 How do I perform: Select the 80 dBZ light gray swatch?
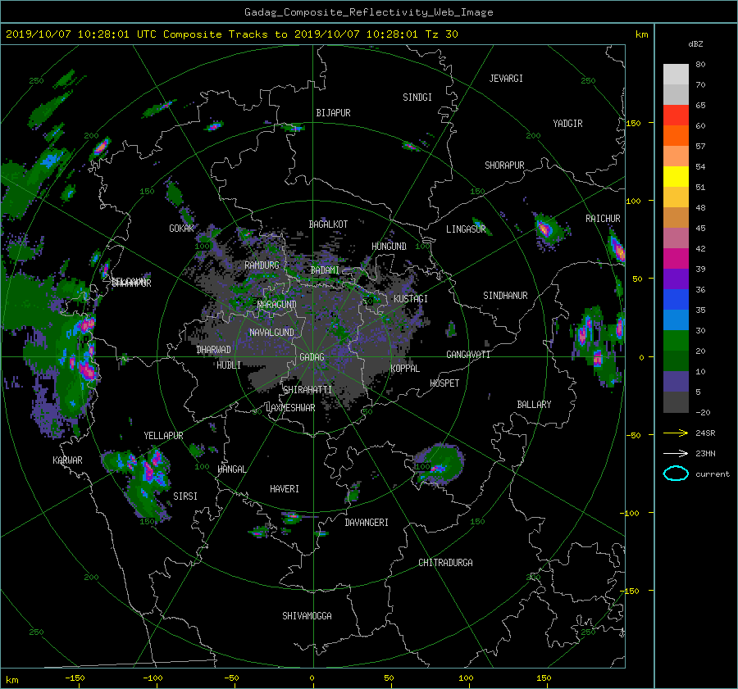pos(676,74)
